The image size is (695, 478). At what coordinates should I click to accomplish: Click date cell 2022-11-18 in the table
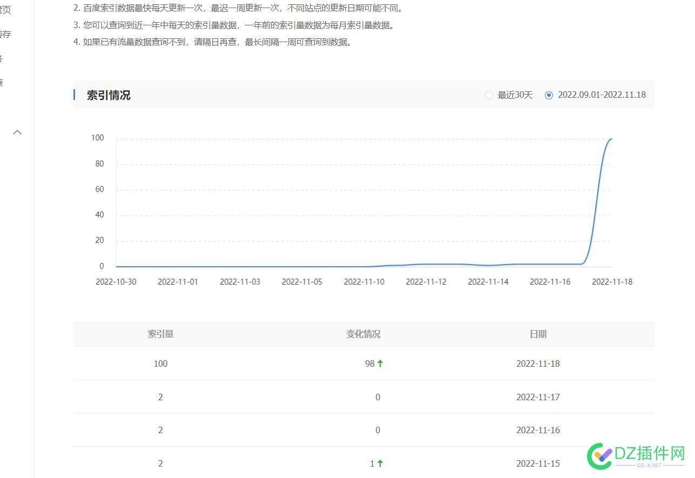tap(538, 363)
